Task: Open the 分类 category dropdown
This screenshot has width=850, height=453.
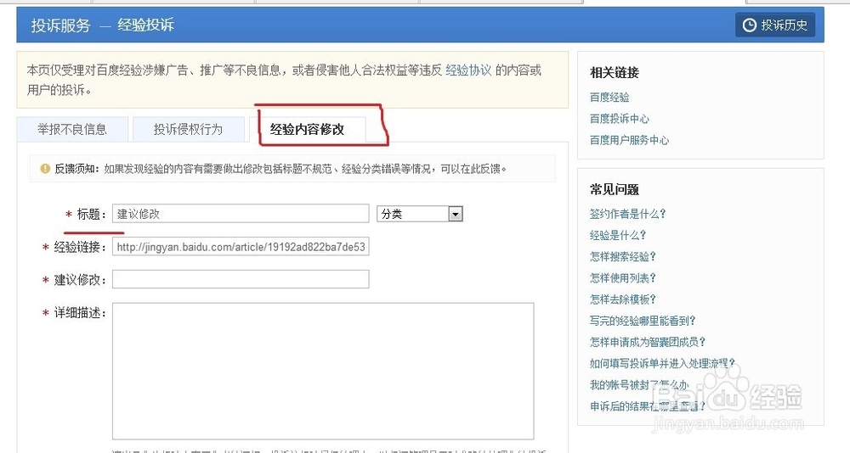Action: pos(420,214)
